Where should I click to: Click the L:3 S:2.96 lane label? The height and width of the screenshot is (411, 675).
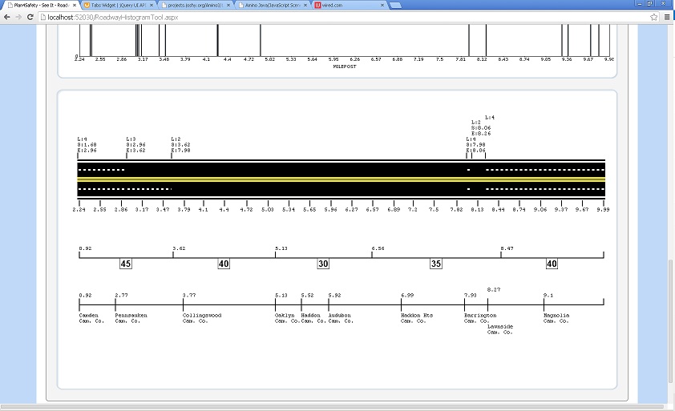click(x=135, y=144)
